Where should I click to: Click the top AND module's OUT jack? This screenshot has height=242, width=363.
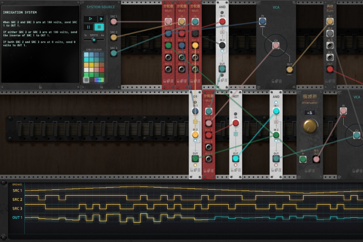coord(222,69)
